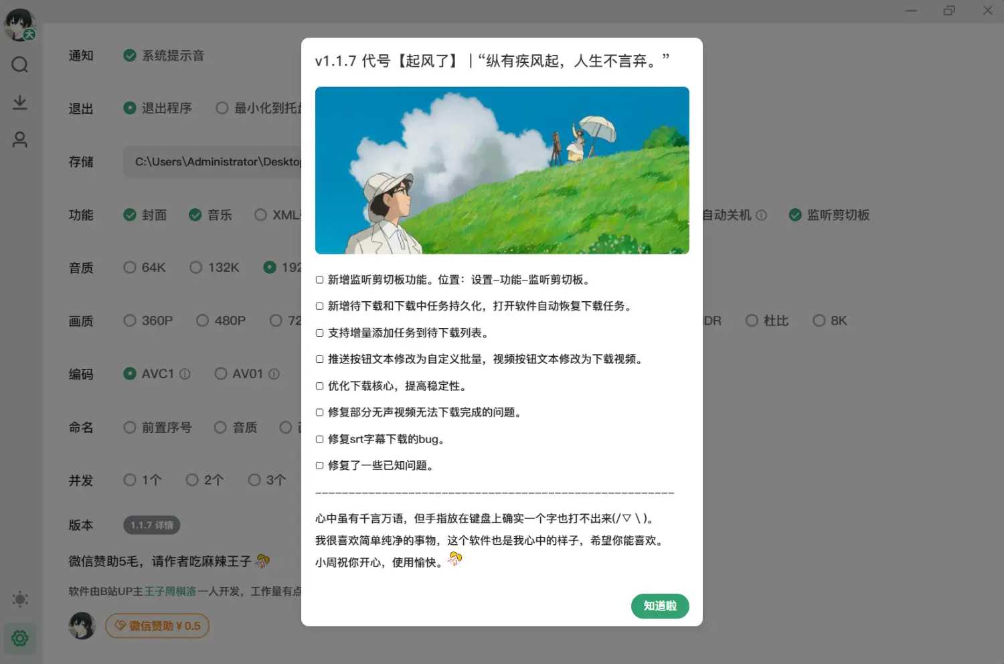
Task: Toggle the 封面 feature checkbox
Action: pyautogui.click(x=145, y=215)
